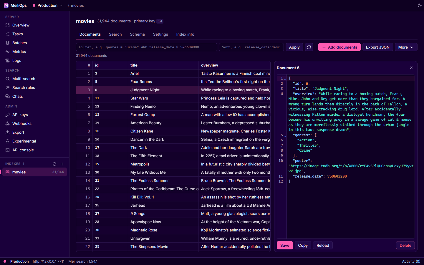Open API keys admin page
The image size is (424, 265).
pos(35,115)
